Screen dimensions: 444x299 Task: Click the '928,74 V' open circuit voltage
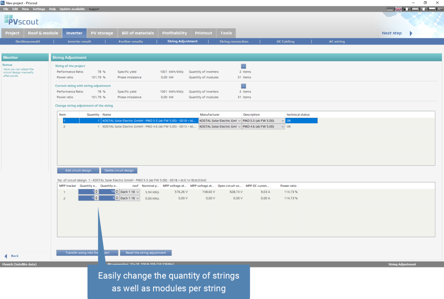235,192
